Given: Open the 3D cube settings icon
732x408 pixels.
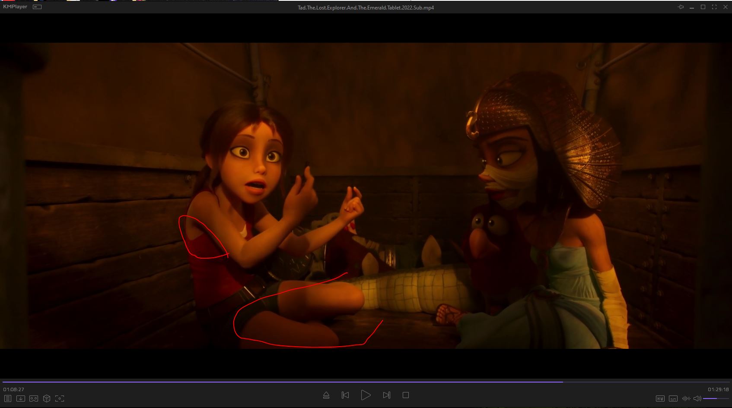Looking at the screenshot, I should (47, 399).
